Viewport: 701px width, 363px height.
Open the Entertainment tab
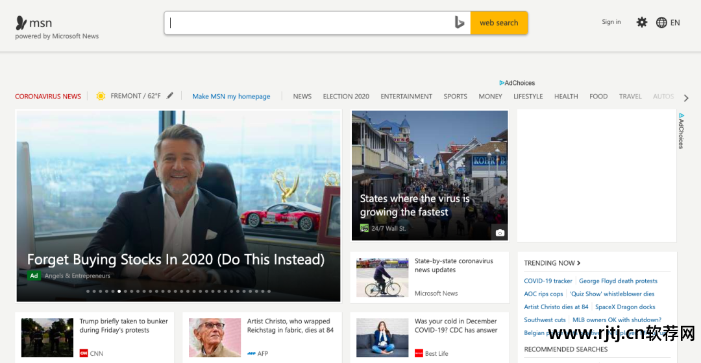(406, 97)
